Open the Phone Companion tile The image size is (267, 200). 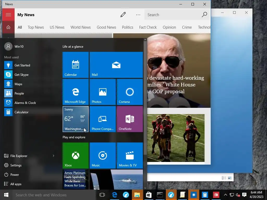tap(103, 119)
